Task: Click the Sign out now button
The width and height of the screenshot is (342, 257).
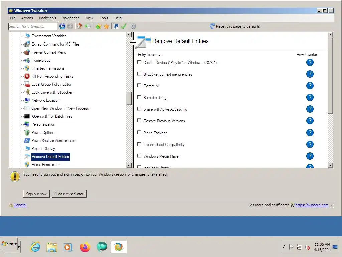Action: pos(36,194)
